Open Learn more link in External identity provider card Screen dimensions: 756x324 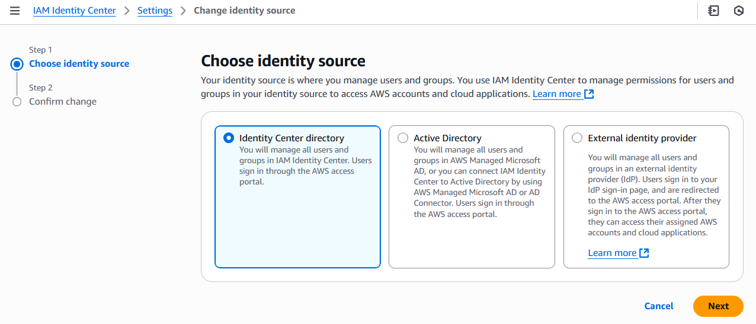click(x=612, y=253)
